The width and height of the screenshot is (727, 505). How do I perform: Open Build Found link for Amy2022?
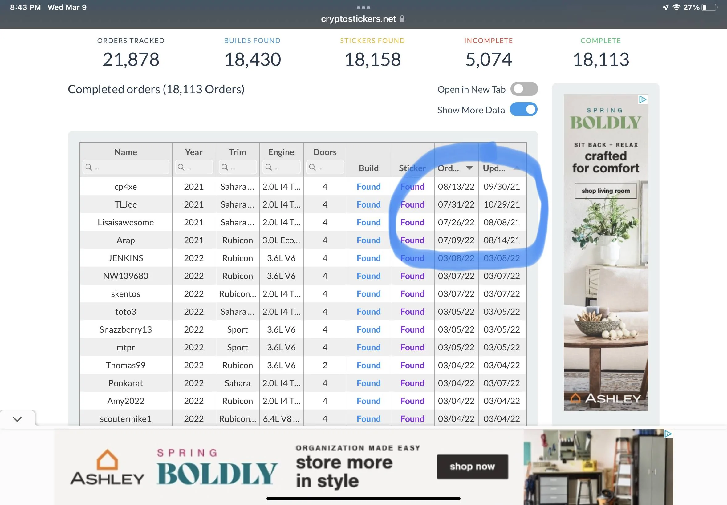click(x=369, y=401)
